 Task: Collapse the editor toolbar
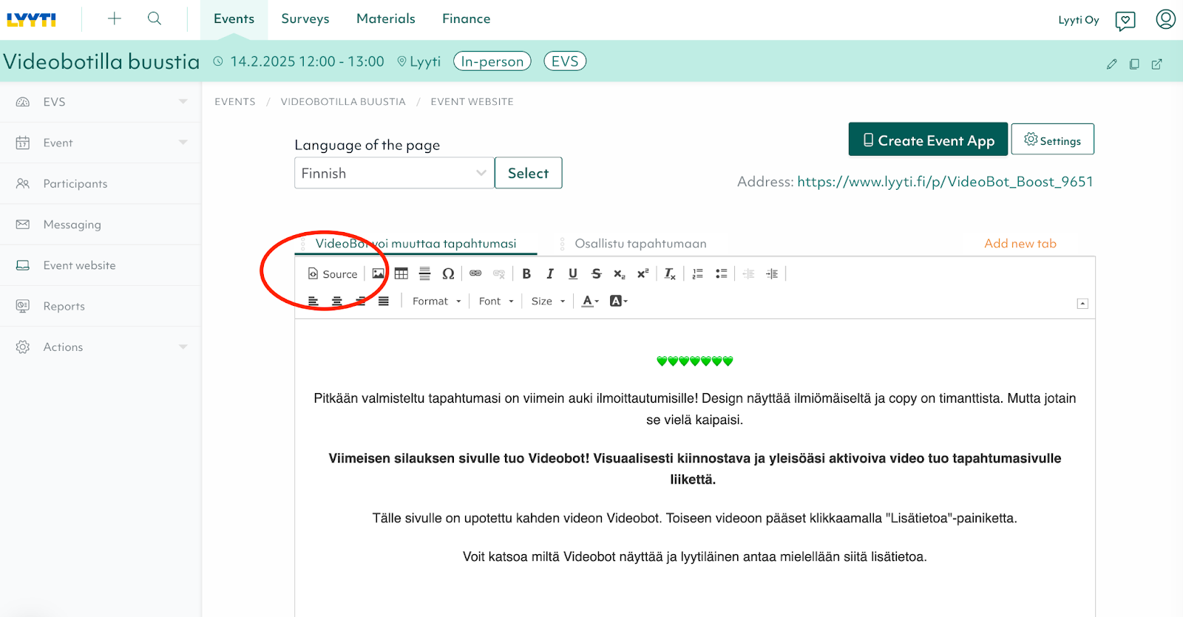(1082, 304)
